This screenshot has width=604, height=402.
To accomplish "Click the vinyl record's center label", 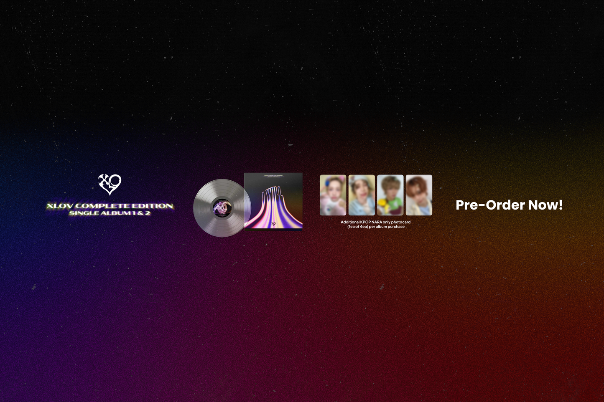I will pyautogui.click(x=222, y=208).
